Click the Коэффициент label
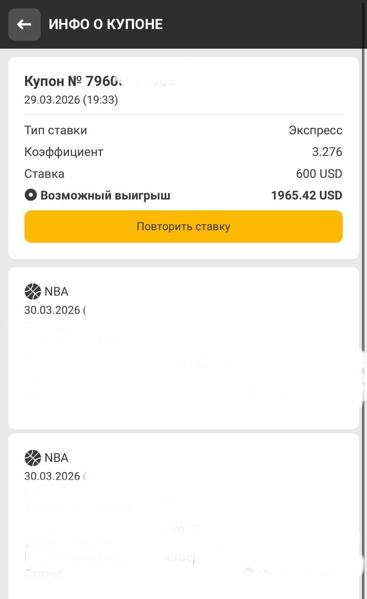The width and height of the screenshot is (367, 599). pos(64,152)
